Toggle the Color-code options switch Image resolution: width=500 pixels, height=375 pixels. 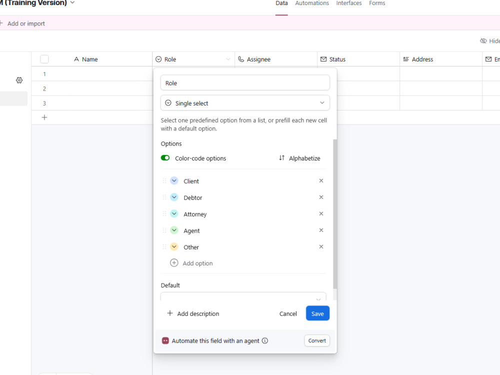click(x=165, y=158)
